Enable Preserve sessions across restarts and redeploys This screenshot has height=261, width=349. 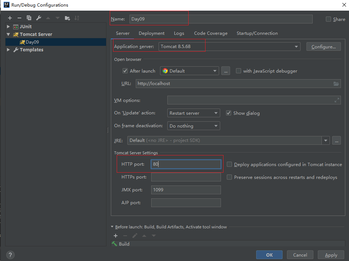pyautogui.click(x=229, y=177)
